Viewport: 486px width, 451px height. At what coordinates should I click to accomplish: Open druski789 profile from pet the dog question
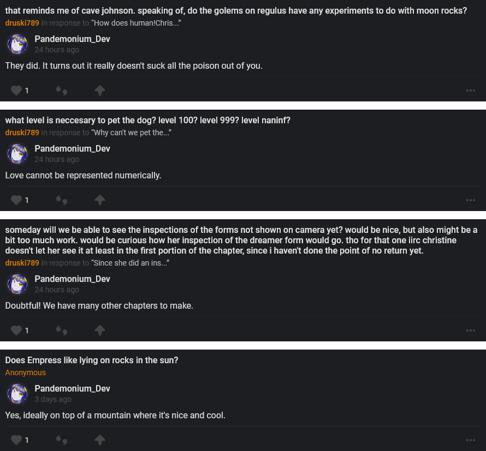[22, 133]
